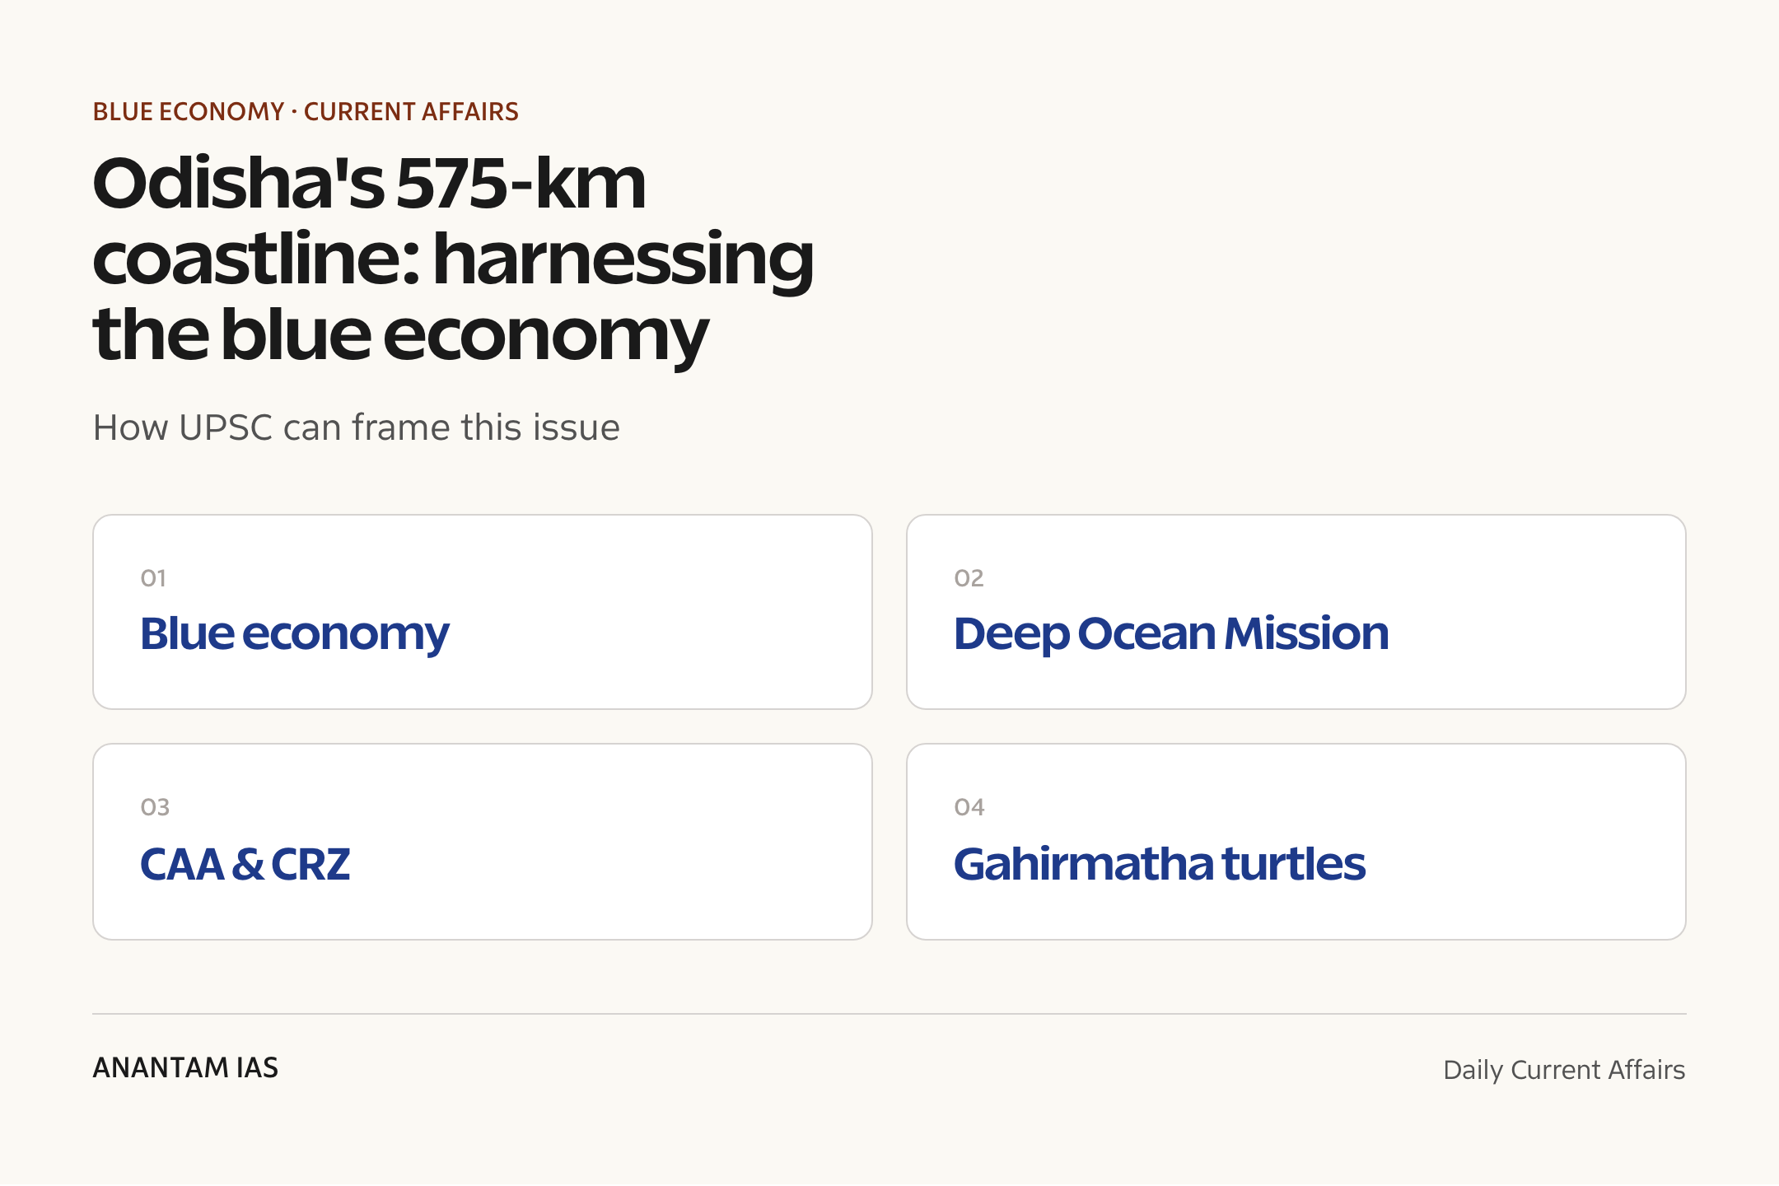Screen dimensions: 1779x1186
Task: Click the 02 number label
Action: (x=969, y=578)
